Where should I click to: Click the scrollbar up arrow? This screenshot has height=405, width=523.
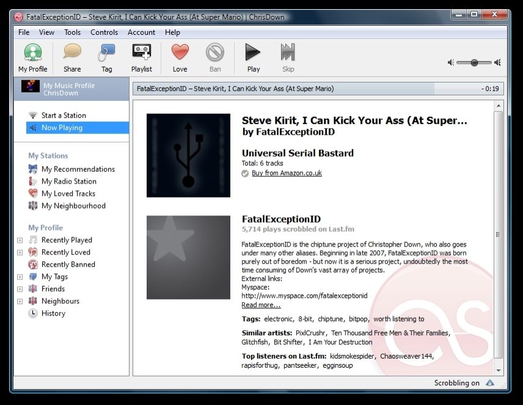499,106
